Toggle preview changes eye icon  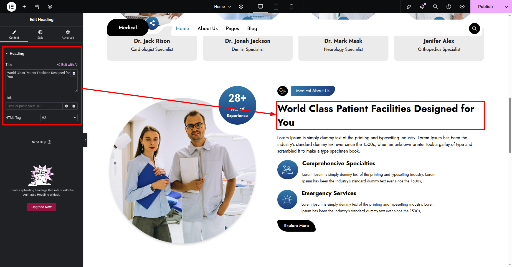click(x=462, y=7)
